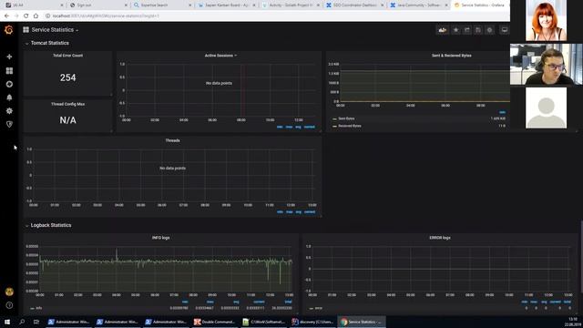Click the blank avatar participant thumbnail
Image resolution: width=583 pixels, height=328 pixels.
point(547,108)
